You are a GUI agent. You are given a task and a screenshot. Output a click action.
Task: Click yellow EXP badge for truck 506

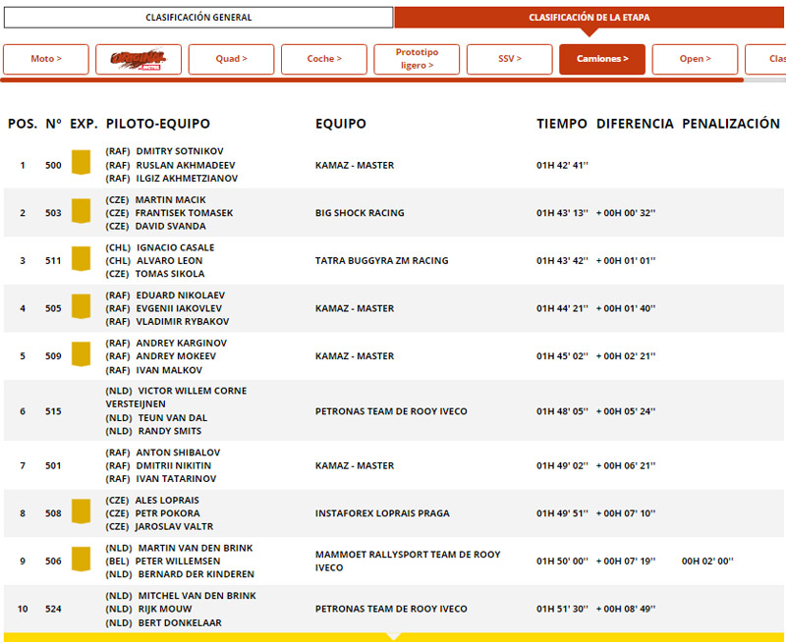pos(81,561)
